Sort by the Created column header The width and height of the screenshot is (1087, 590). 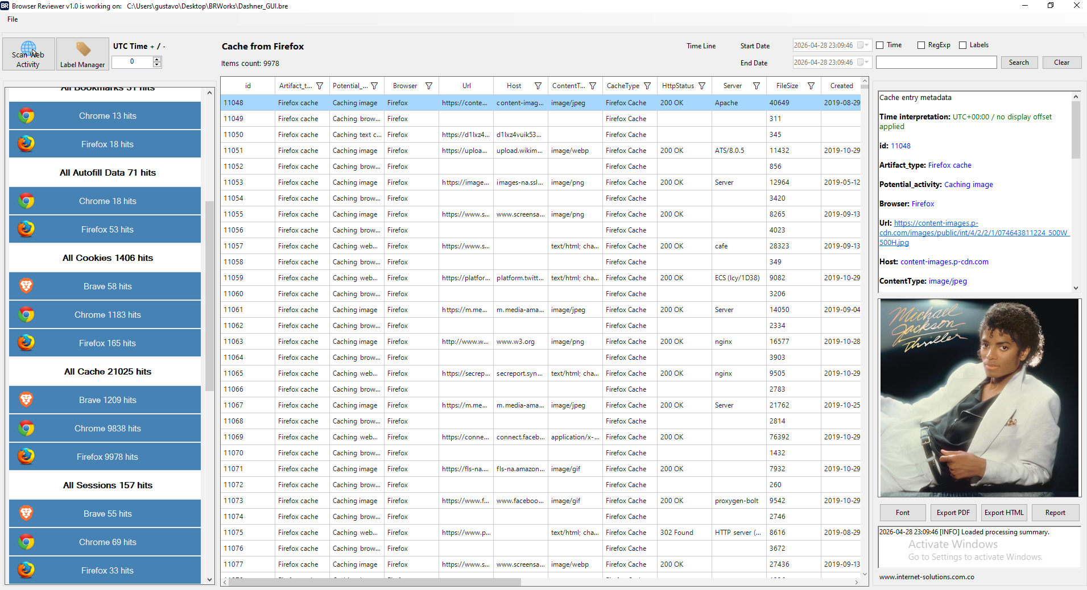tap(841, 86)
